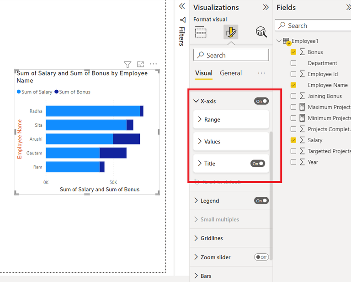Check the Employee Id field checkbox
Viewport: 351px width, 282px height.
tap(293, 74)
